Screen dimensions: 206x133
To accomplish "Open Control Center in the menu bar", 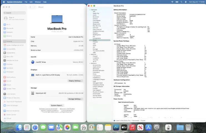I will (x=186, y=2).
